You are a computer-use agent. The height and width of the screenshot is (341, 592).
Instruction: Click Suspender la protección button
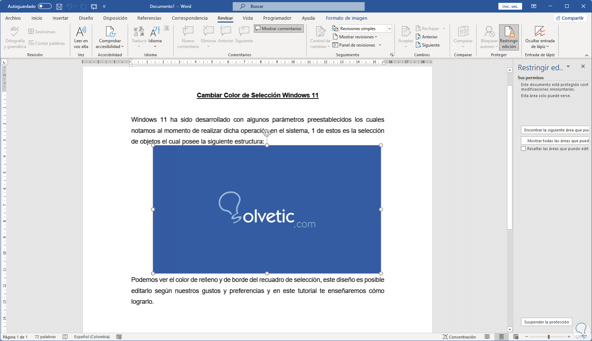pyautogui.click(x=546, y=322)
